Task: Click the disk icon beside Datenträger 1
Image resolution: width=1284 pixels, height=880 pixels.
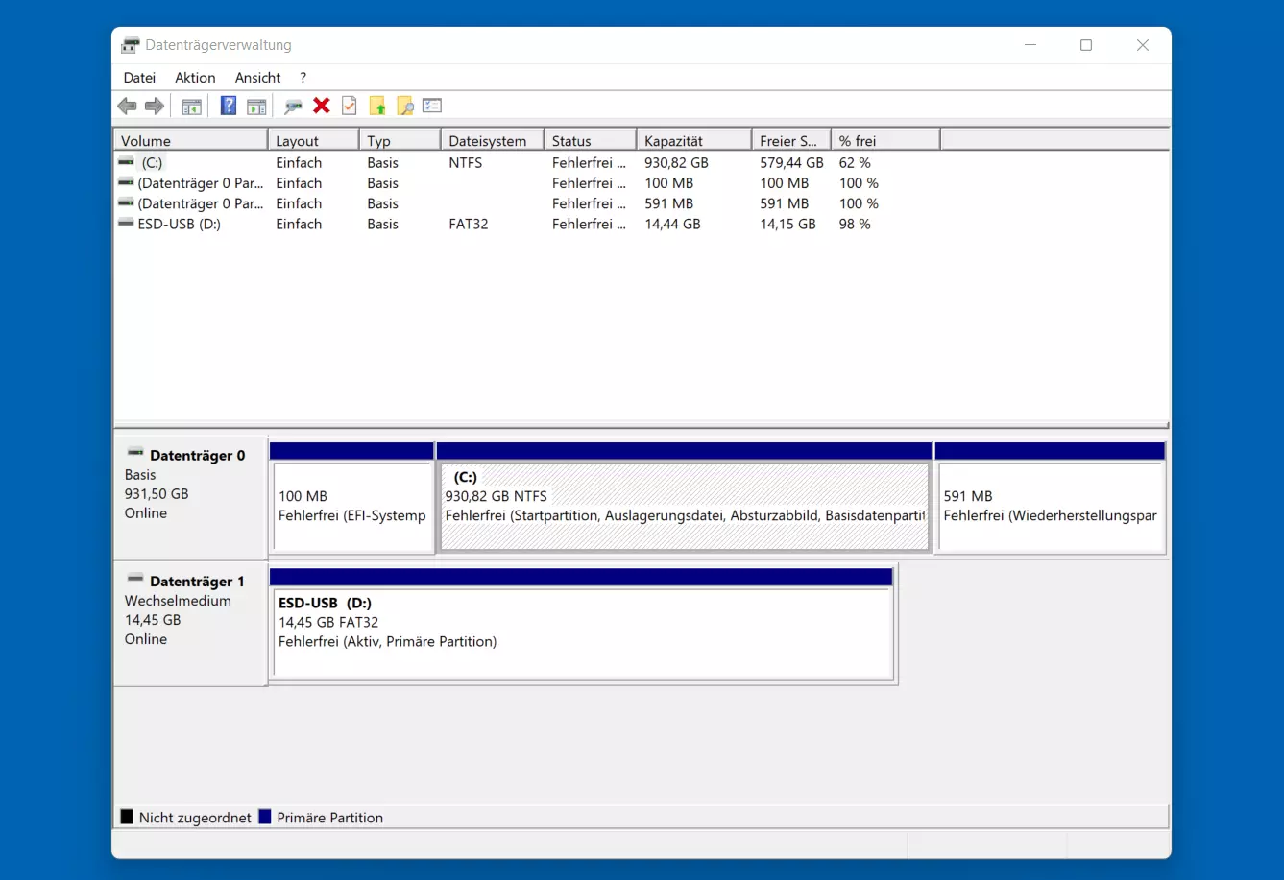Action: click(x=135, y=579)
